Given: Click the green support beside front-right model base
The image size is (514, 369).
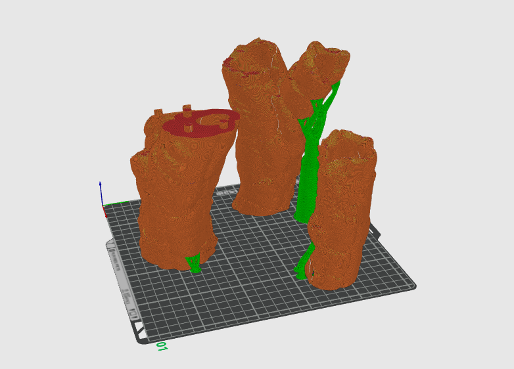Looking at the screenshot, I should pos(303,262).
